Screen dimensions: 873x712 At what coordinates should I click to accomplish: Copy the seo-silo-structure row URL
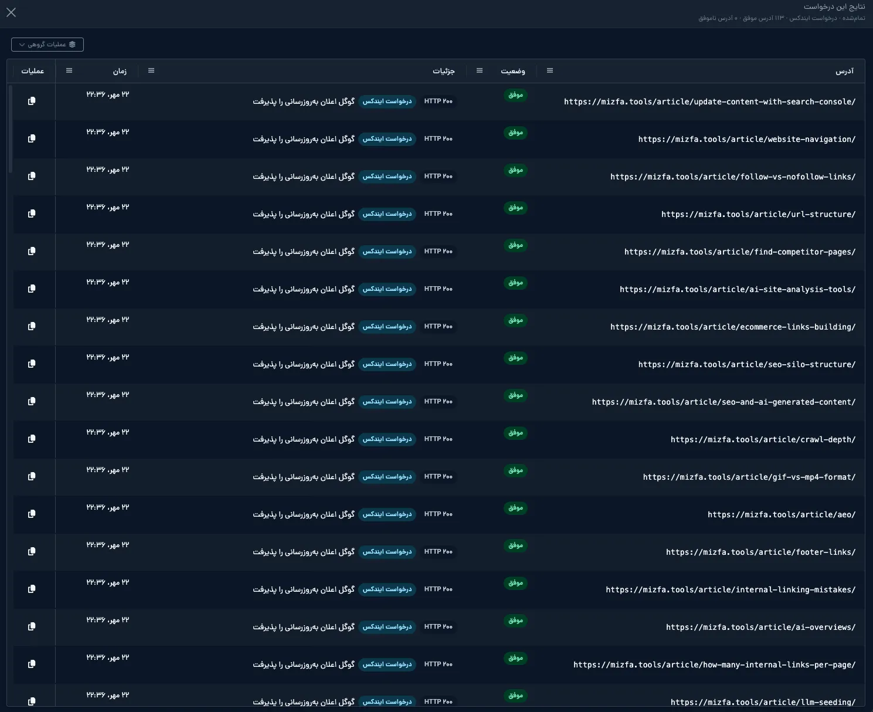tap(32, 364)
